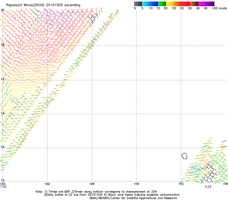Click the latitude label '12'
Image resolution: width=228 pixels, height=200 pixels.
pos(2,147)
